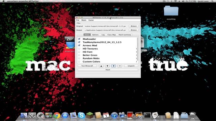Remove the selected mod with the minus button
Screen dimensions: 216x121
(x=119, y=66)
